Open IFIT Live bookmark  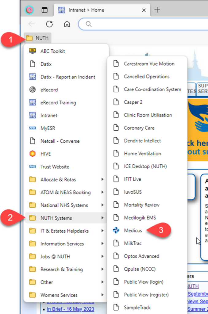coord(147,179)
